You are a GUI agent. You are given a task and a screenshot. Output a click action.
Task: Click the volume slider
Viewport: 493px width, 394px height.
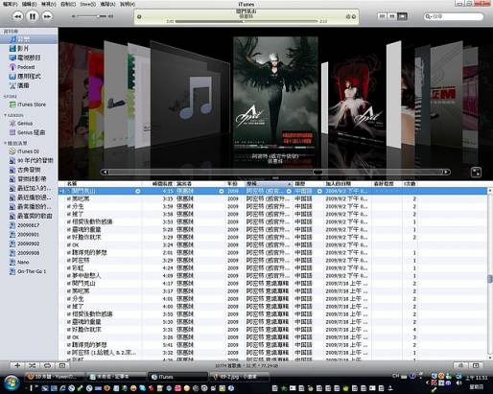(x=92, y=16)
